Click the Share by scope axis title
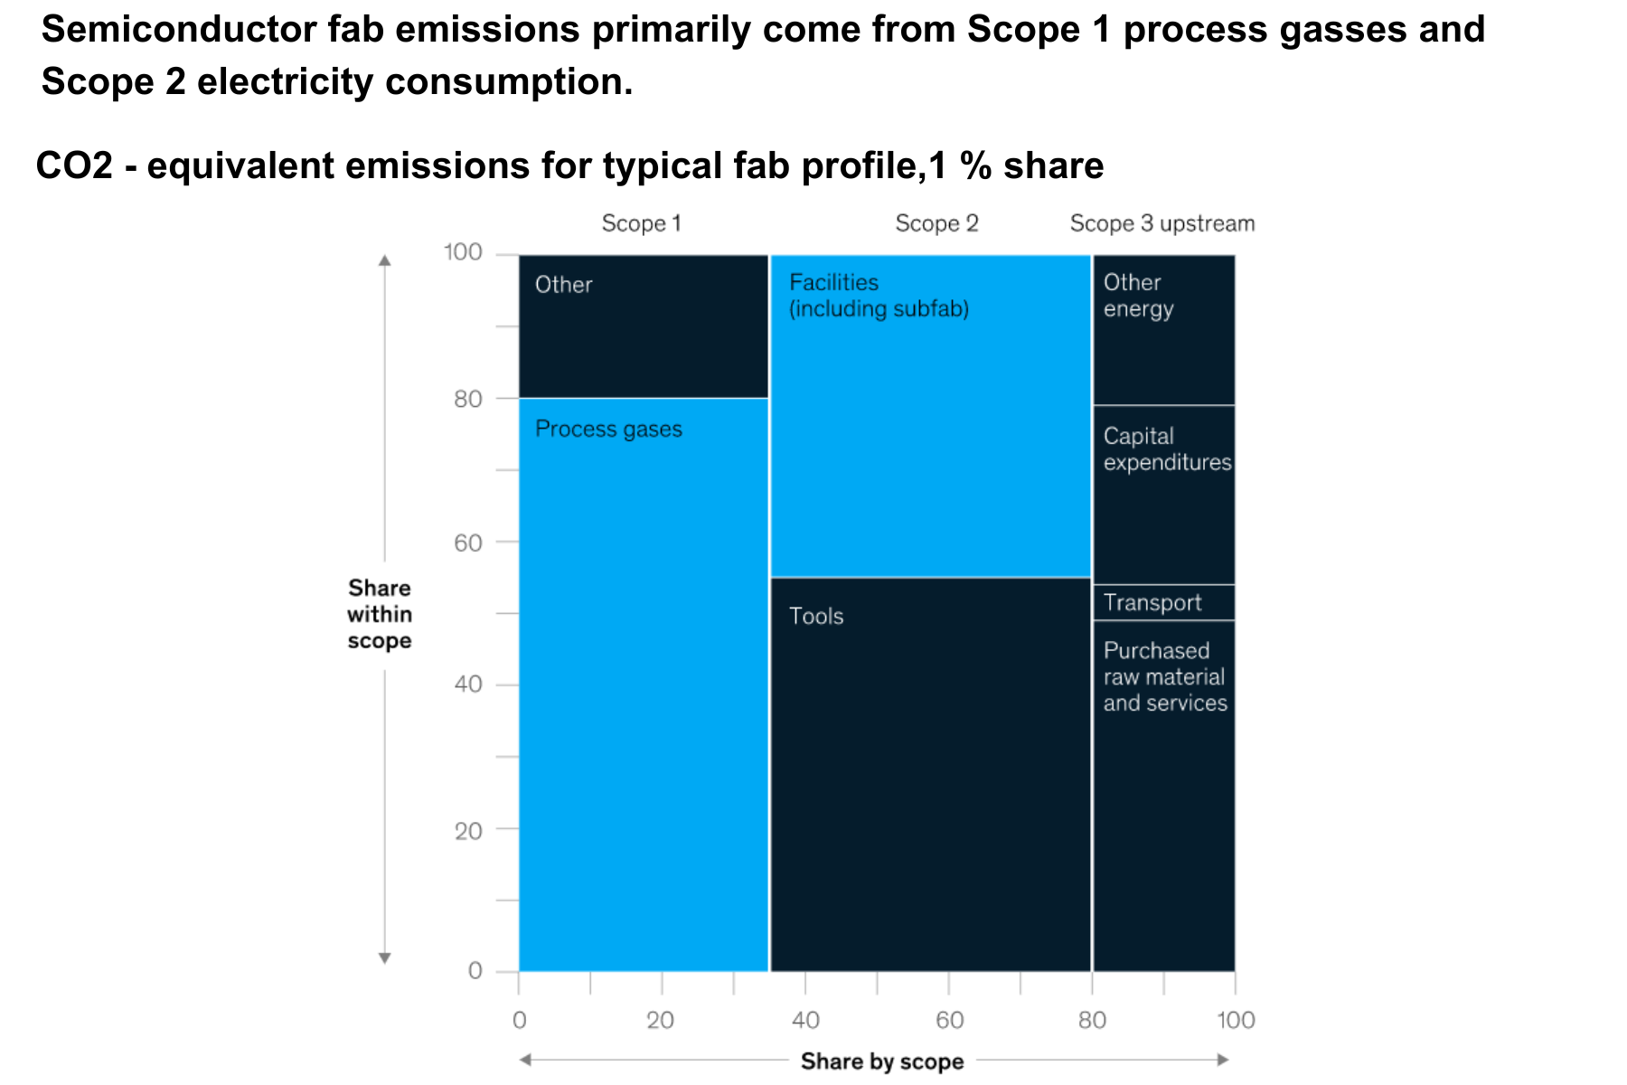The image size is (1627, 1085). click(882, 1061)
